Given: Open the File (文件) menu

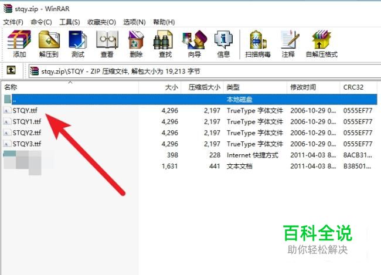Looking at the screenshot, I should (x=13, y=22).
